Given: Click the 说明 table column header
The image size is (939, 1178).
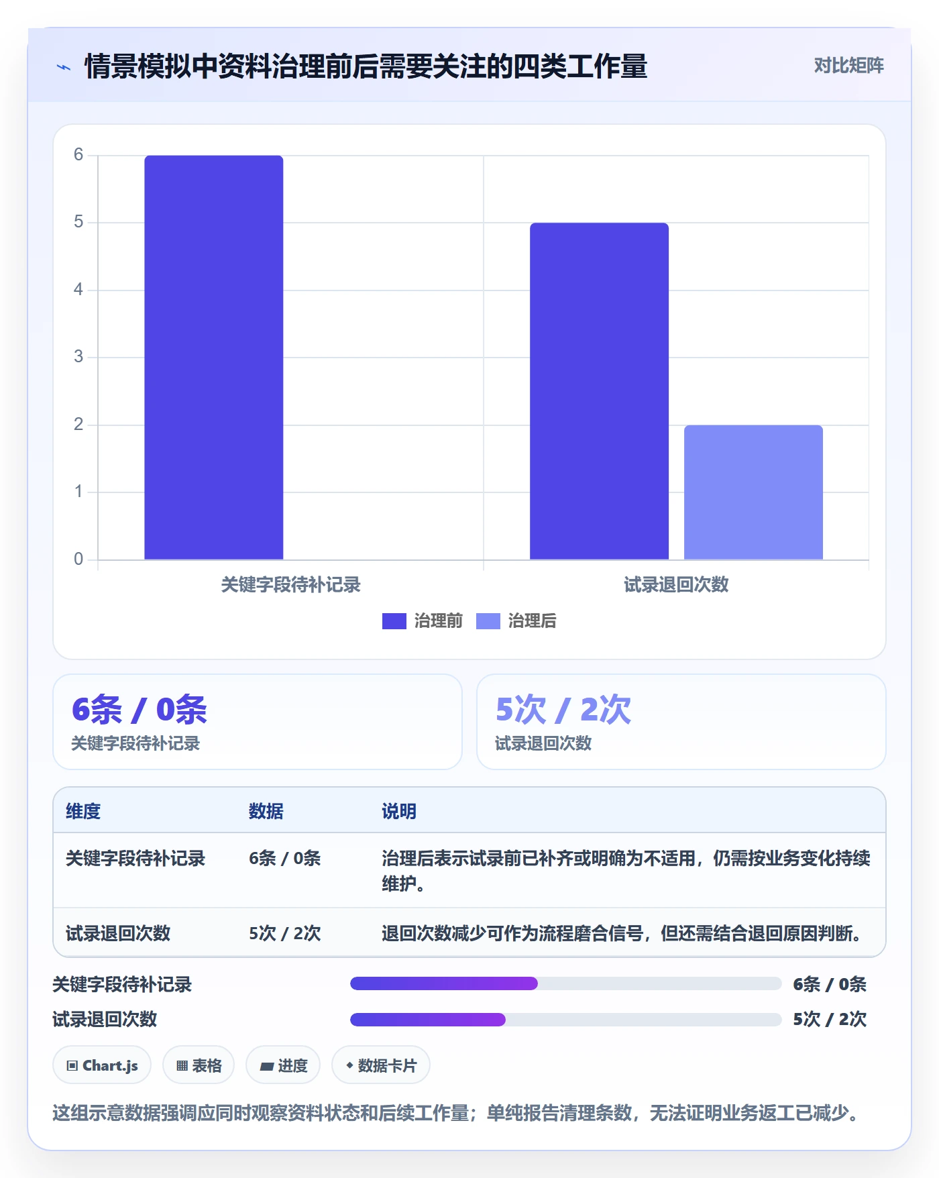Looking at the screenshot, I should click(399, 811).
